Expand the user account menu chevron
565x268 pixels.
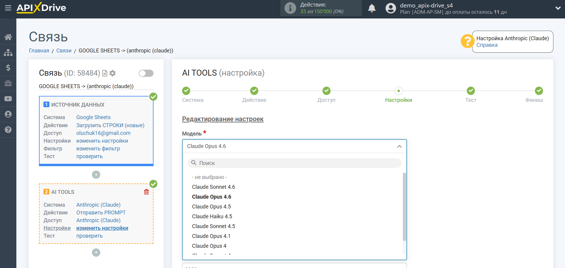(x=558, y=8)
